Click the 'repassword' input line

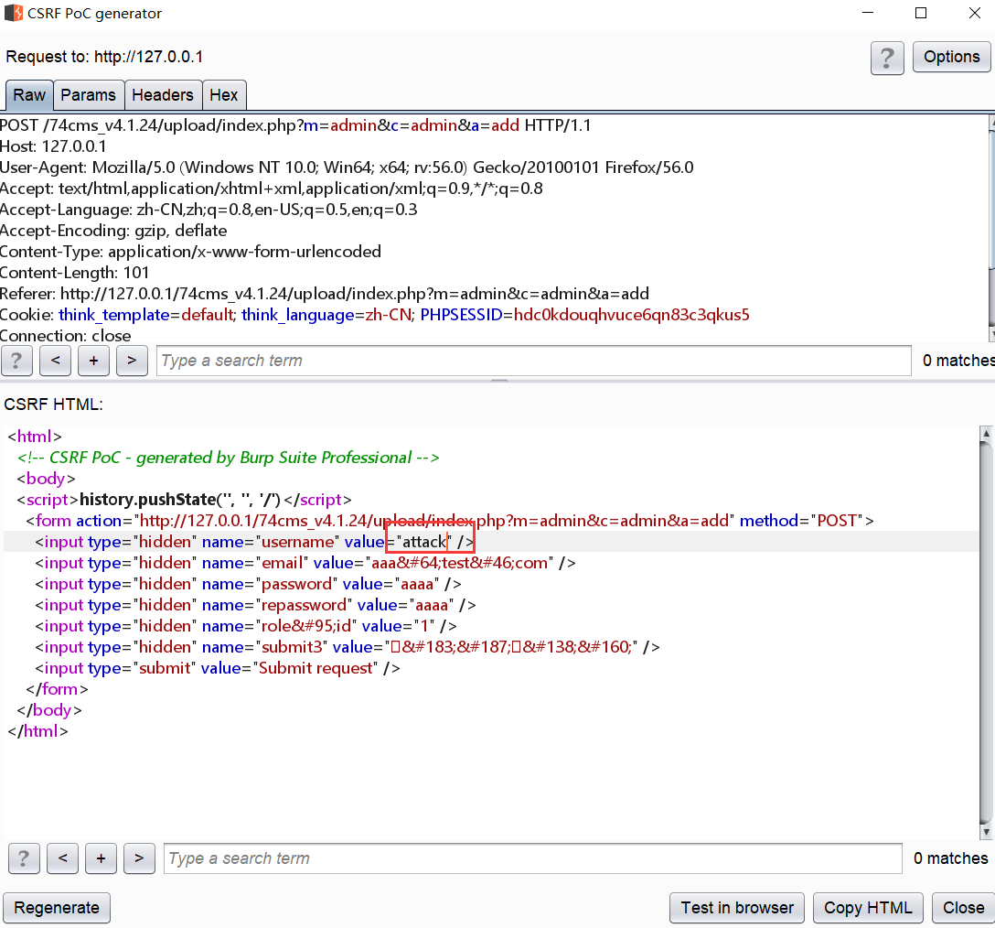[x=255, y=605]
